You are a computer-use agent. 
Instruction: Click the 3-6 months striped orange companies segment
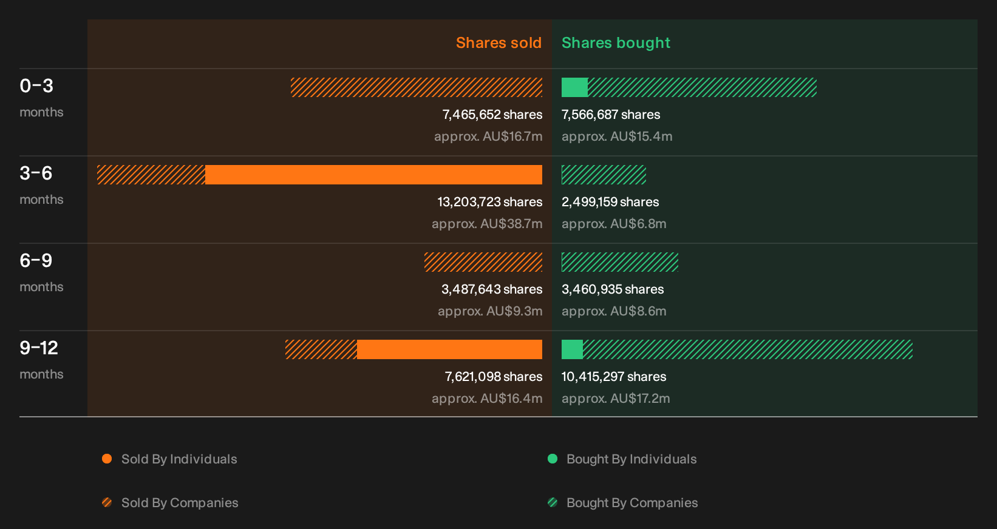tap(151, 175)
